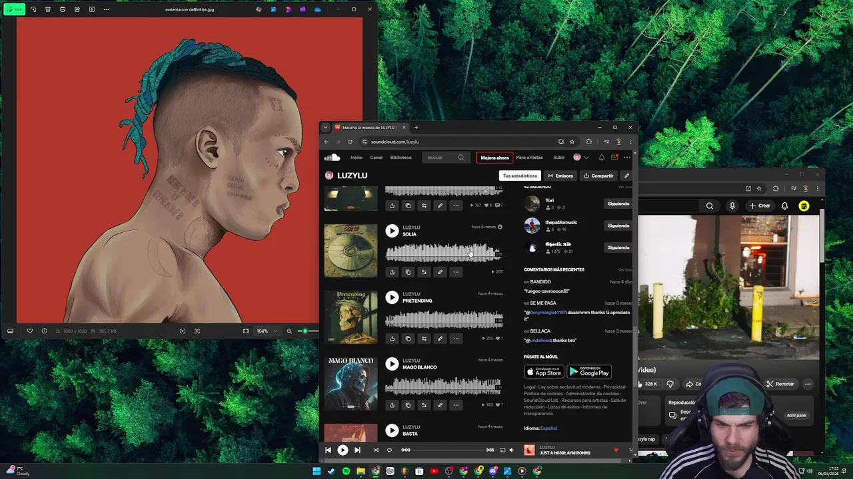
Task: Toggle Siguiendo for thepablomusic
Action: [x=618, y=226]
